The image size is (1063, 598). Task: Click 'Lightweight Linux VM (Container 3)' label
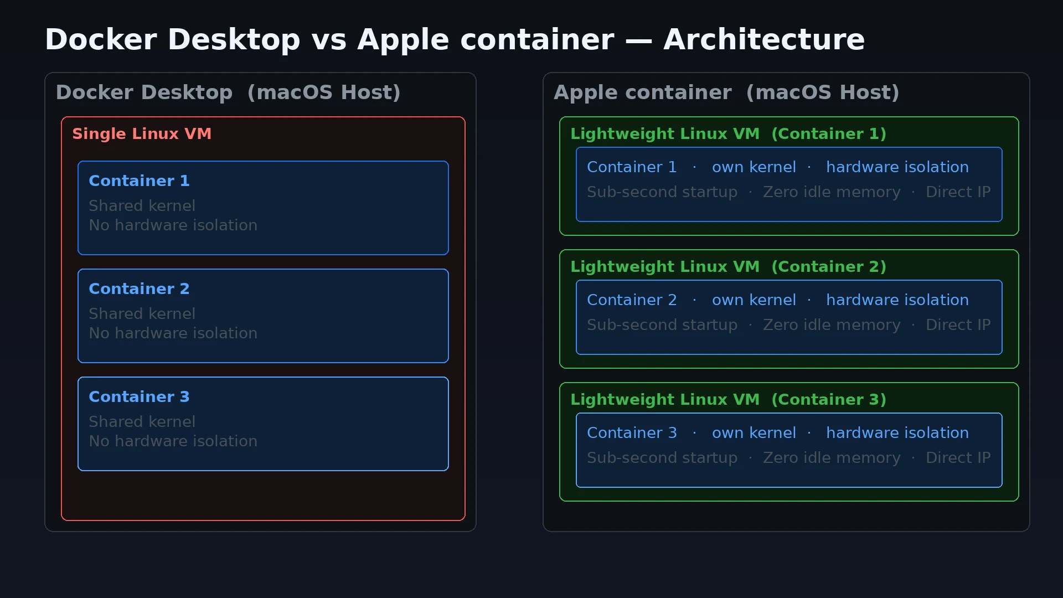point(728,400)
